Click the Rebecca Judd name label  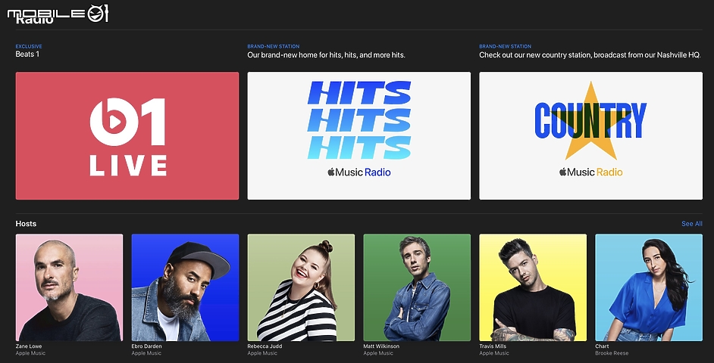tap(264, 346)
